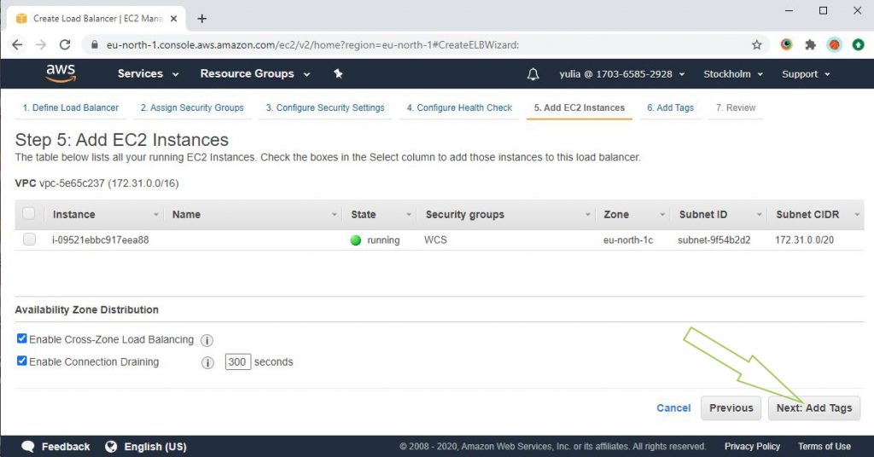Click the AWS logo home icon
Viewport: 874px width, 457px height.
tap(61, 73)
